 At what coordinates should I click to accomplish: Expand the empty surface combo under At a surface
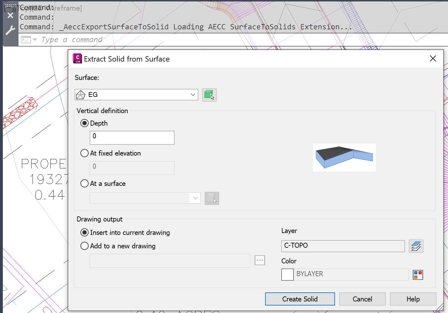click(x=195, y=198)
